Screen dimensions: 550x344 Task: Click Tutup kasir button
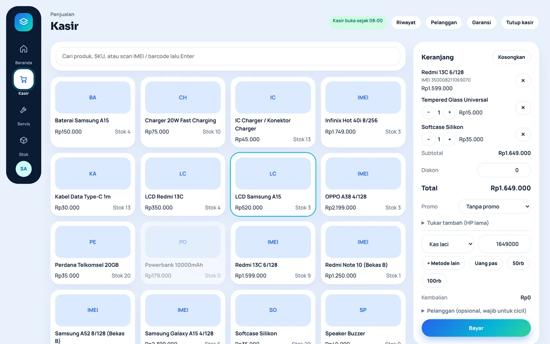(x=520, y=23)
